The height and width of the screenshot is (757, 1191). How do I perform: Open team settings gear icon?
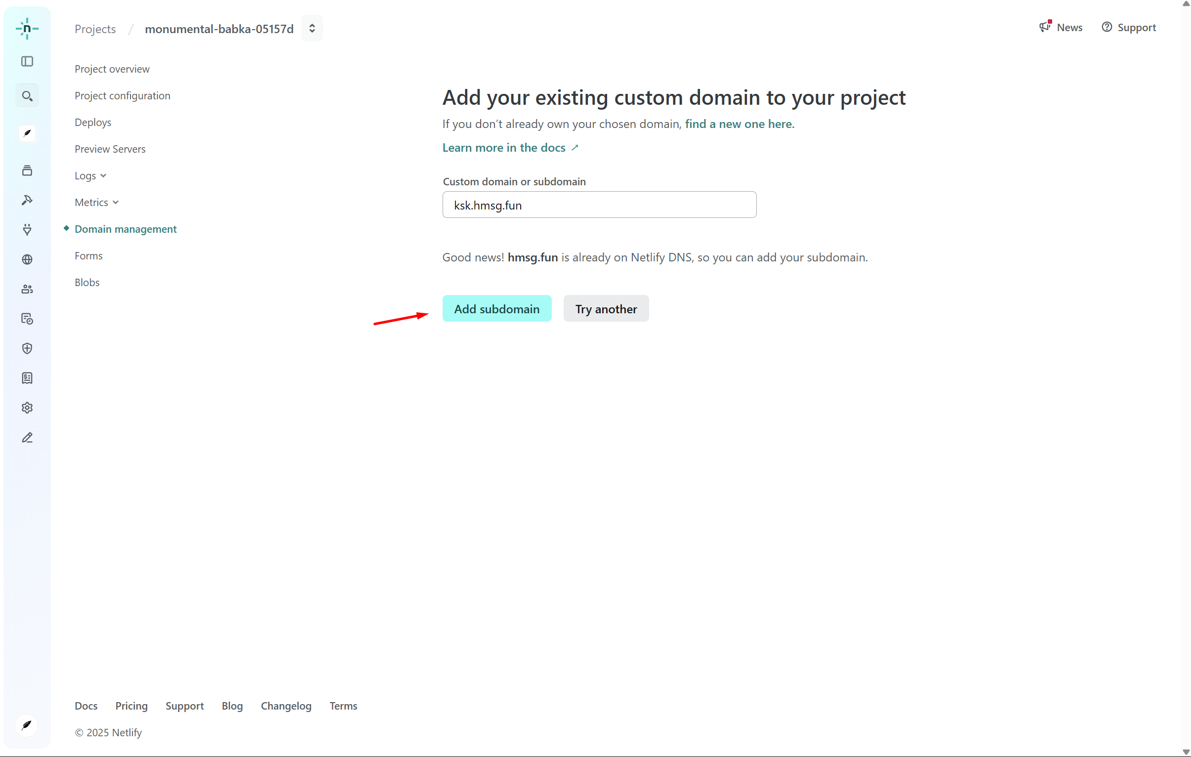[x=27, y=408]
